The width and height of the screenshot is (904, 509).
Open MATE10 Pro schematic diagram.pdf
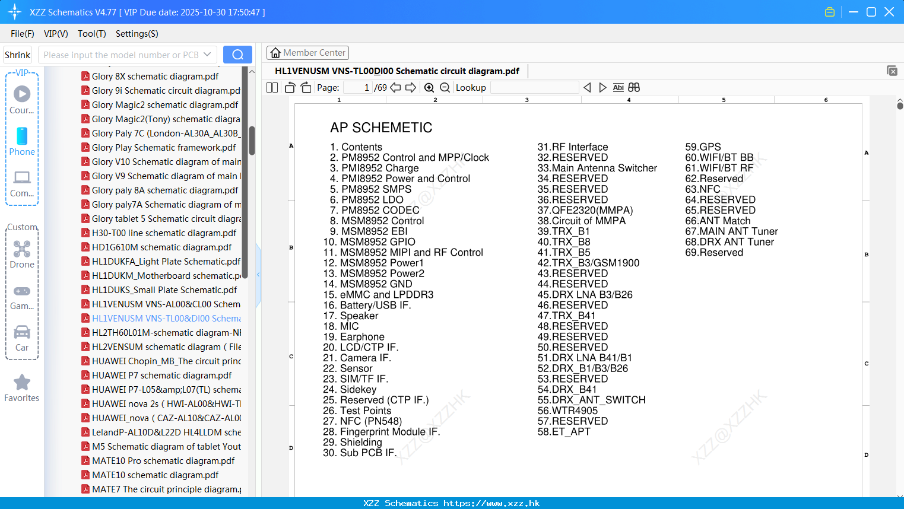pyautogui.click(x=158, y=461)
